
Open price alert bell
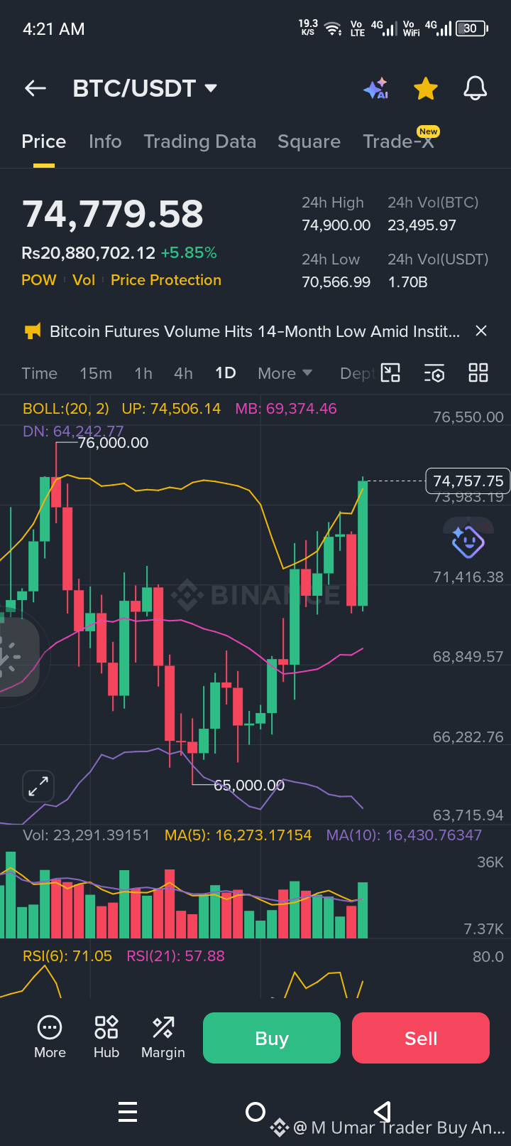475,89
